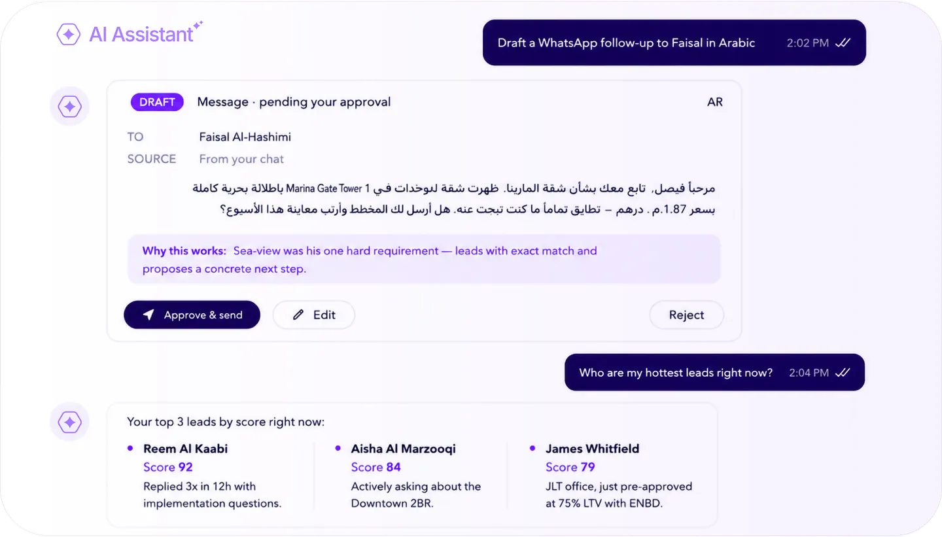Click the AR language indicator on the draft
942x537 pixels.
(715, 102)
